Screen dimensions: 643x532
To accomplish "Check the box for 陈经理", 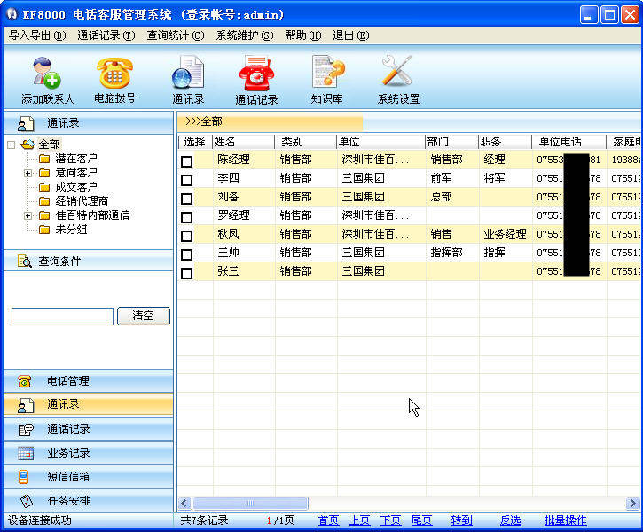I will click(x=186, y=161).
